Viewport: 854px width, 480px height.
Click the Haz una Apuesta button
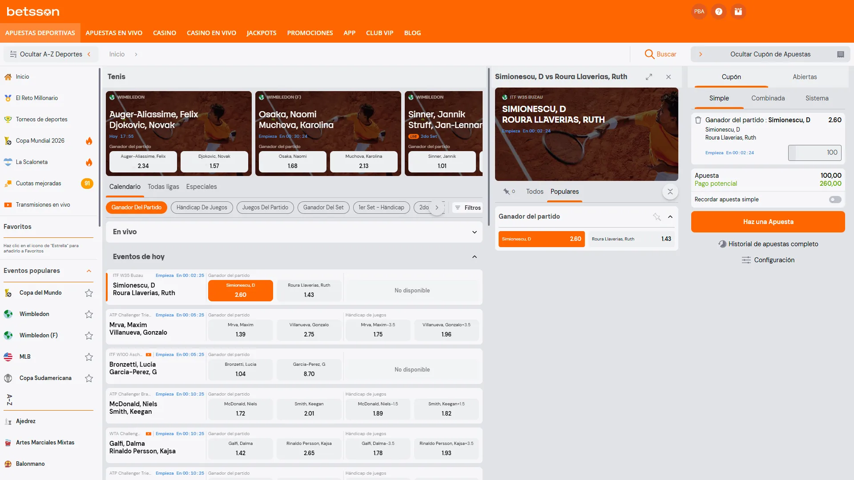pyautogui.click(x=768, y=222)
